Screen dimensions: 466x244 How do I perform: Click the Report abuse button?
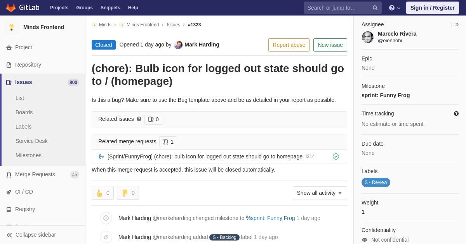[289, 45]
